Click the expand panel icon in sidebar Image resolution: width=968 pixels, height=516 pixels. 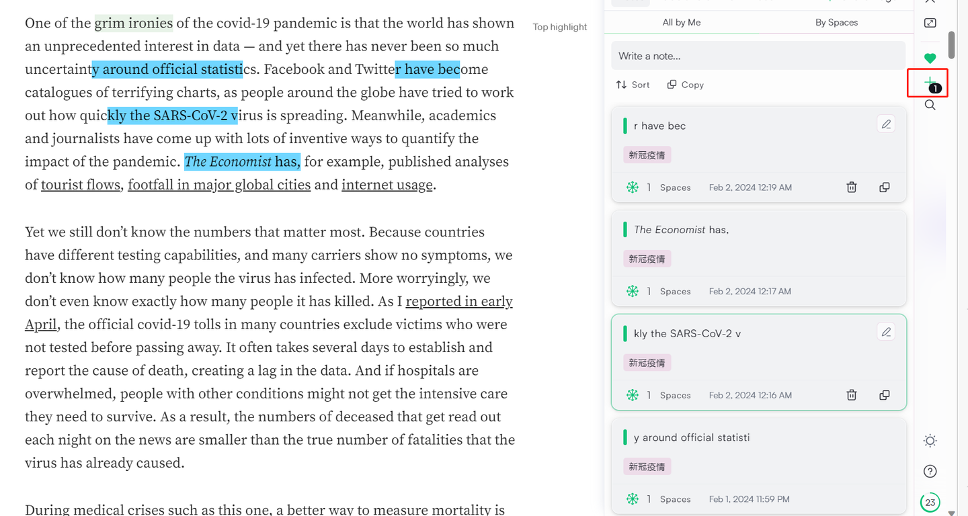[930, 23]
